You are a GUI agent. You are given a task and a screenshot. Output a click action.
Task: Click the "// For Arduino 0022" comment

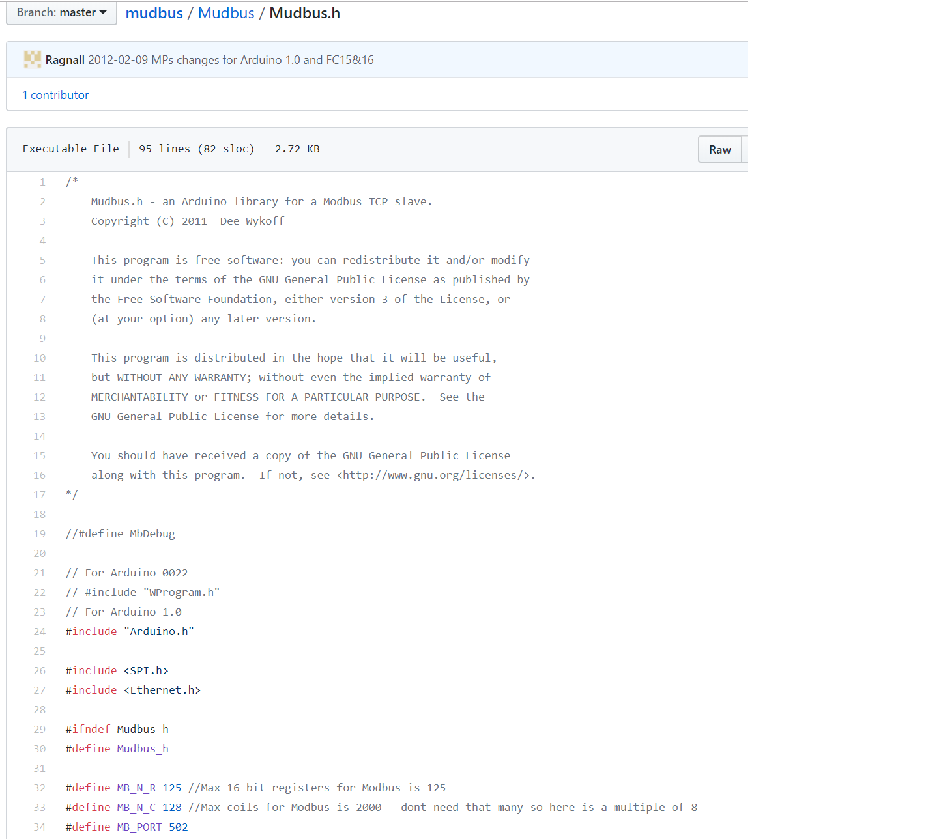point(126,573)
